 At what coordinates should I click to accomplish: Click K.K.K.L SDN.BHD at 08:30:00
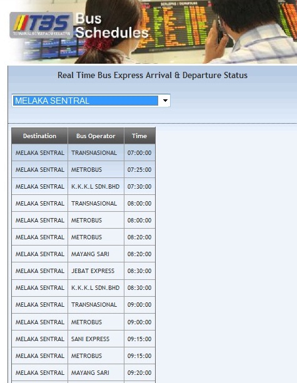point(95,288)
